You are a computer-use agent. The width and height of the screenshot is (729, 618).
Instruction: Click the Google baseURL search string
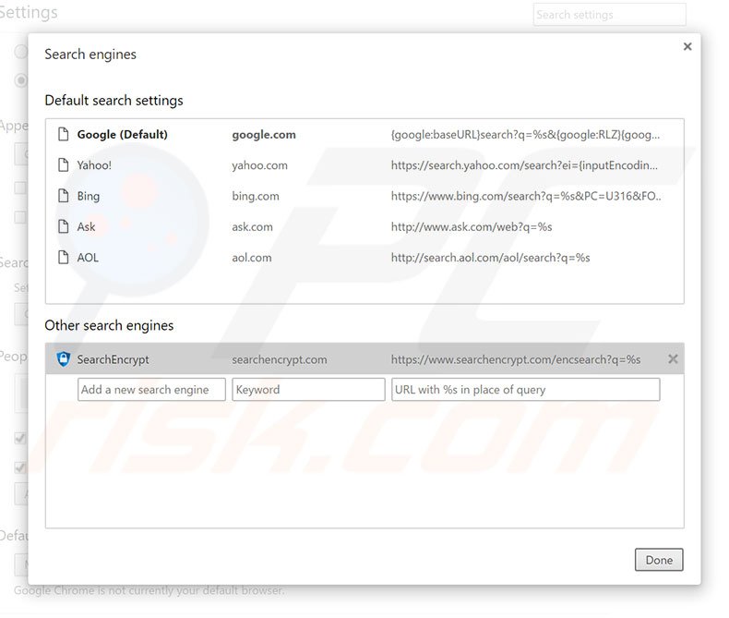tap(525, 135)
